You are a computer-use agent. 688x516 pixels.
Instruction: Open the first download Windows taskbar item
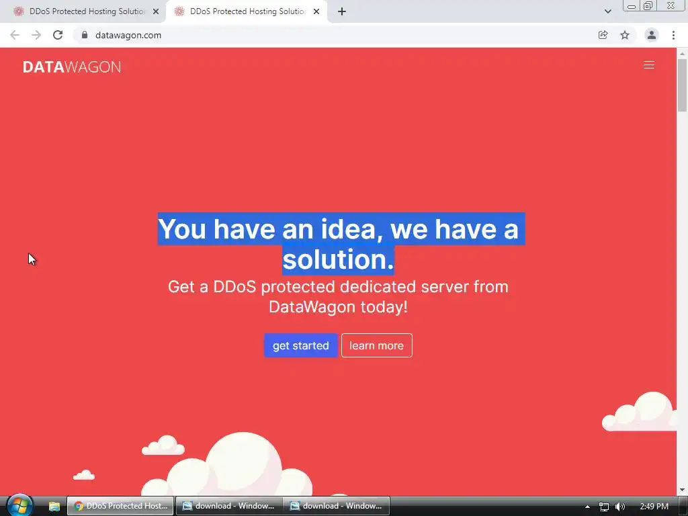(228, 506)
